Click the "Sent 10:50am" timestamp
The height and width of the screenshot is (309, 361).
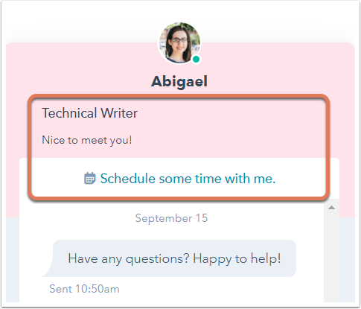84,289
